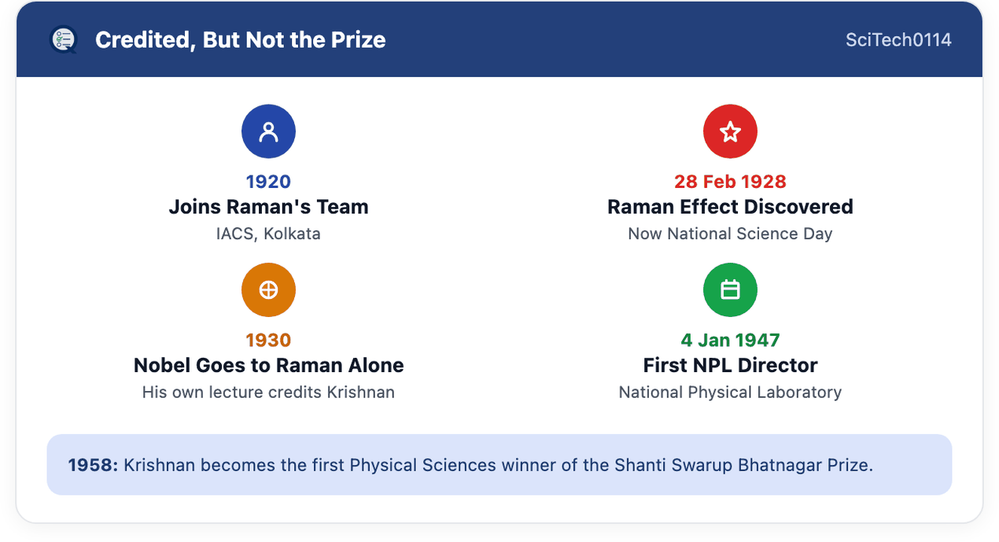Image resolution: width=999 pixels, height=542 pixels.
Task: Click the "Nobel Goes to Raman Alone" heading
Action: pyautogui.click(x=268, y=366)
